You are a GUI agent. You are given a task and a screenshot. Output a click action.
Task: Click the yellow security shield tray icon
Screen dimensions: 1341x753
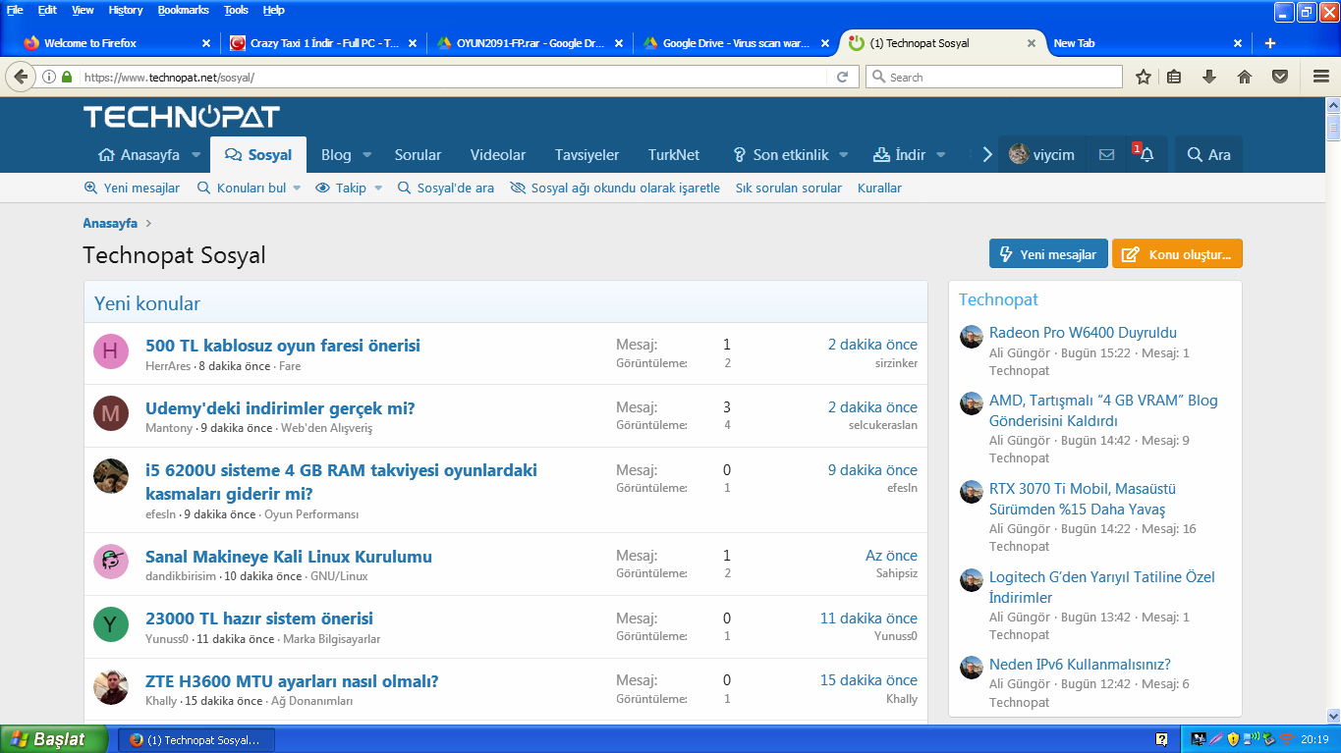(x=1232, y=739)
